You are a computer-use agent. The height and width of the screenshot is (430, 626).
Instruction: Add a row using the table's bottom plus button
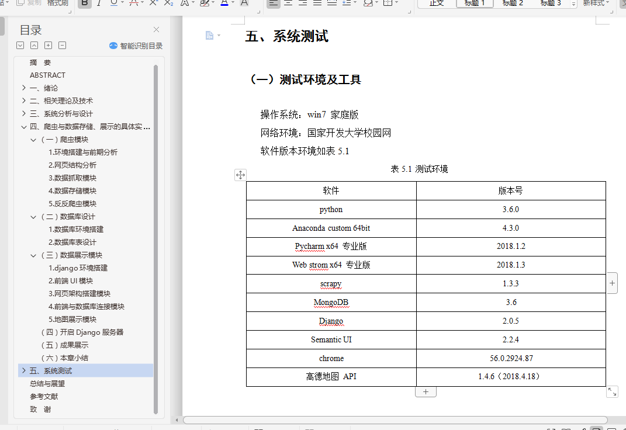[426, 391]
